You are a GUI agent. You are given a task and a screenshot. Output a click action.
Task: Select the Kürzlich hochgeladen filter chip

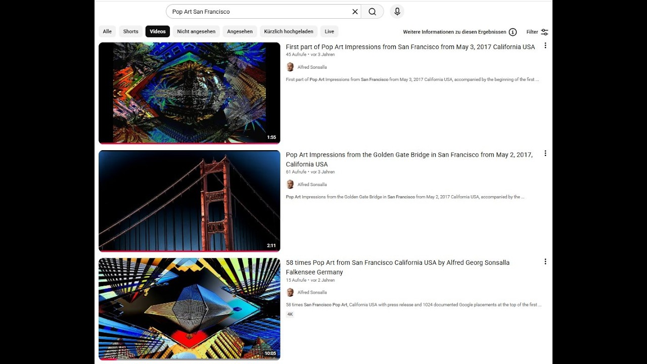pyautogui.click(x=289, y=31)
